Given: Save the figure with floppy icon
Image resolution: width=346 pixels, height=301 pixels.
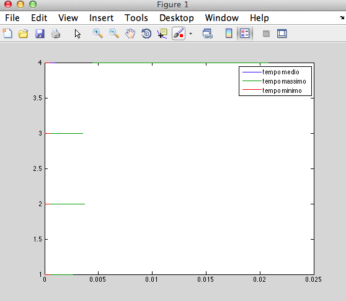Looking at the screenshot, I should (x=40, y=33).
